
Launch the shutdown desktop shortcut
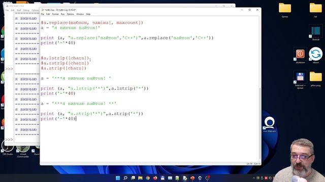pos(300,55)
